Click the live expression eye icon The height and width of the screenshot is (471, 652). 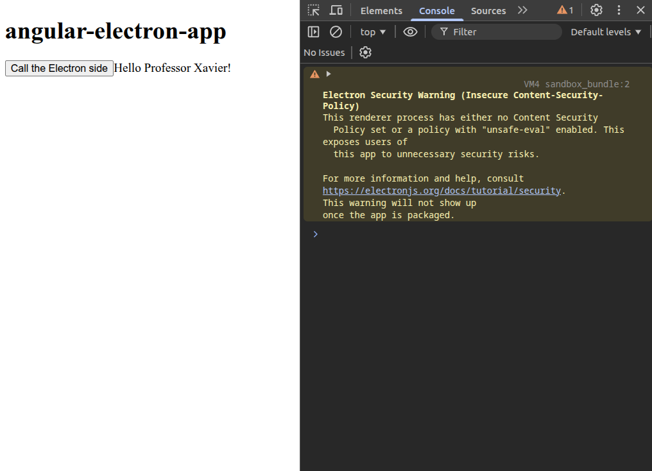pyautogui.click(x=410, y=32)
